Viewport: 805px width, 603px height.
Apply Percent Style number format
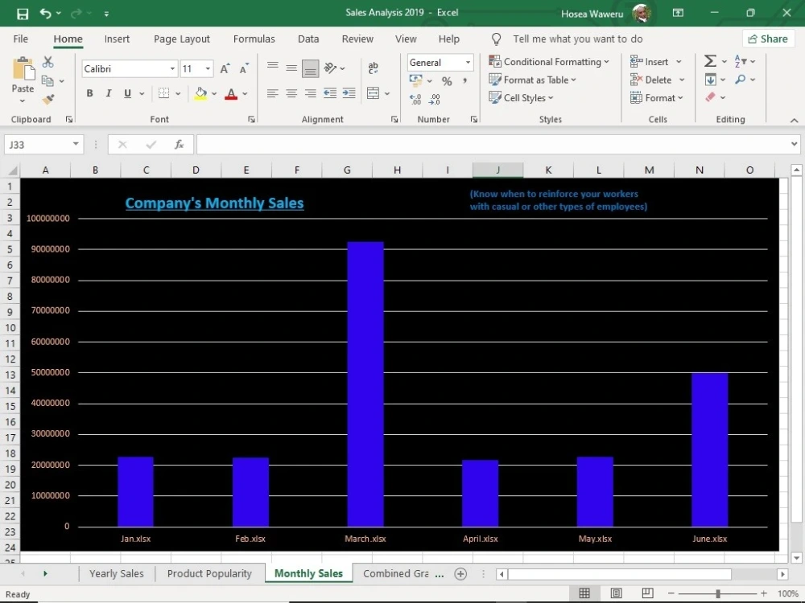pos(446,80)
